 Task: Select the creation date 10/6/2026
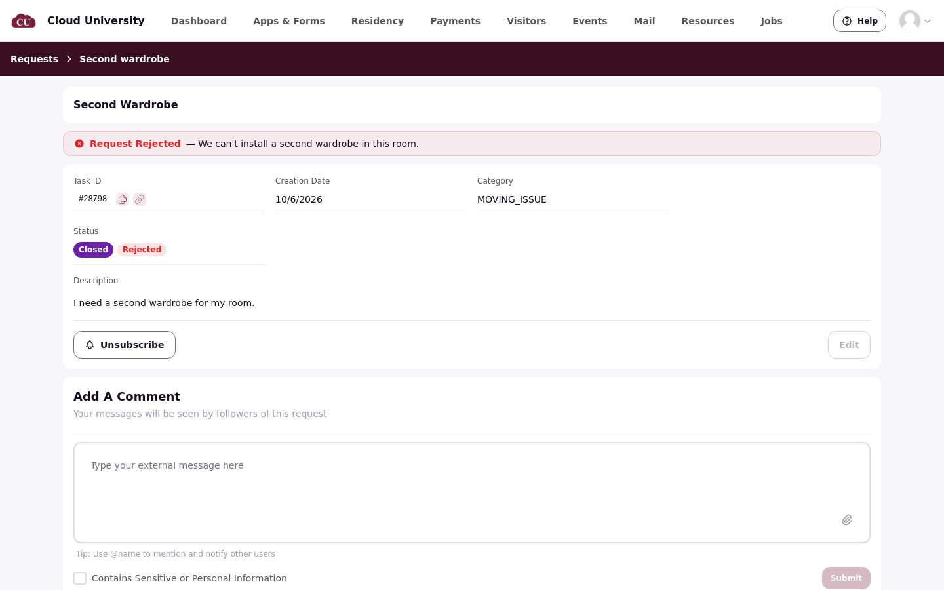click(x=299, y=199)
